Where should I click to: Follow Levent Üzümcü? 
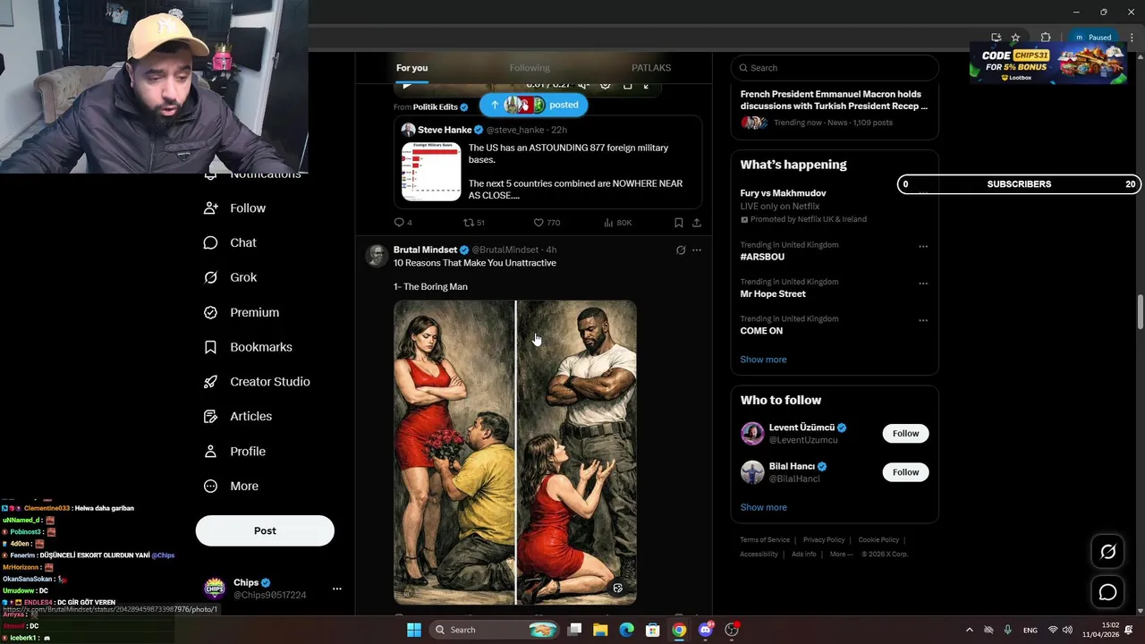point(905,434)
